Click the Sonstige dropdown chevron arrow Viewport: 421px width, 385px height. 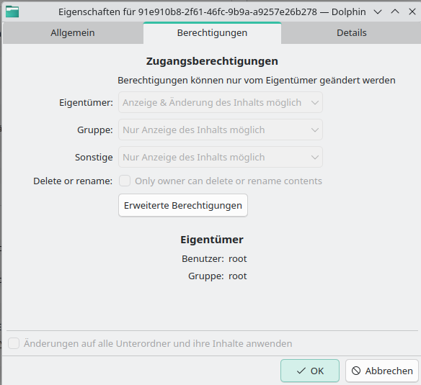(315, 158)
